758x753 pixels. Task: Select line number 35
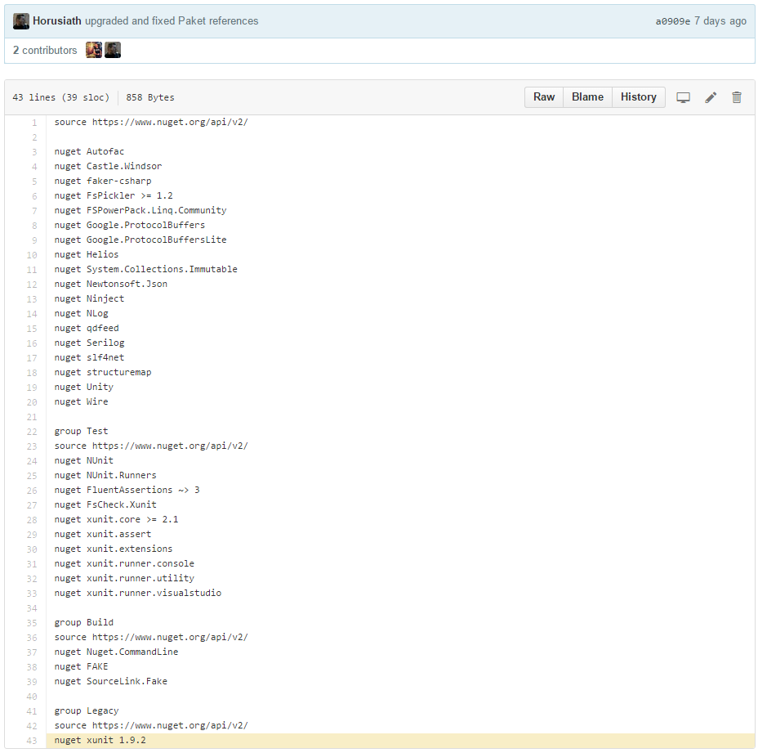tap(32, 623)
